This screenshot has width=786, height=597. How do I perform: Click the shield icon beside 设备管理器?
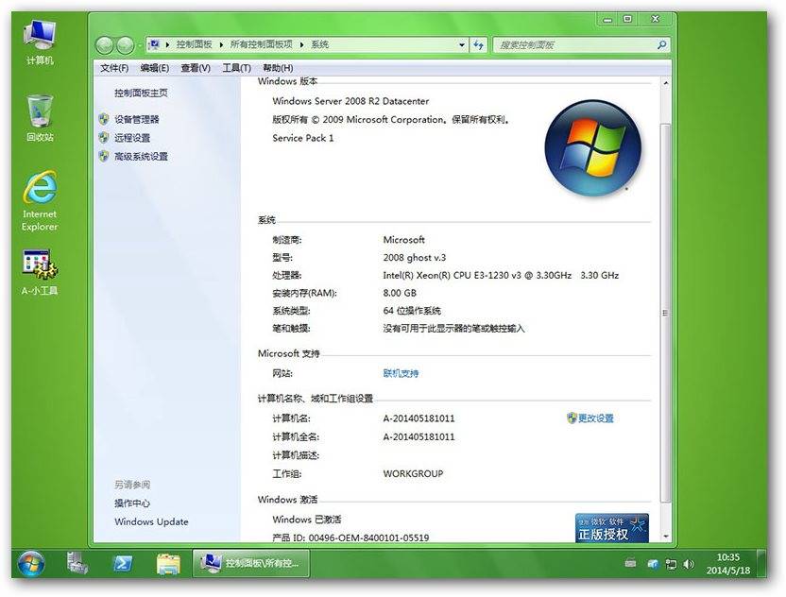click(104, 119)
